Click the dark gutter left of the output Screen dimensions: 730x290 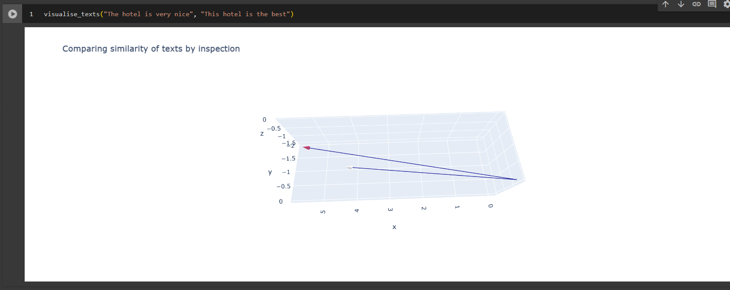click(12, 153)
